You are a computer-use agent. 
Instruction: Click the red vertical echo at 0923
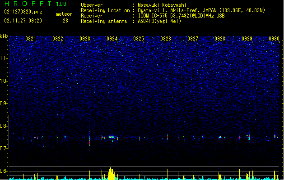click(89, 141)
